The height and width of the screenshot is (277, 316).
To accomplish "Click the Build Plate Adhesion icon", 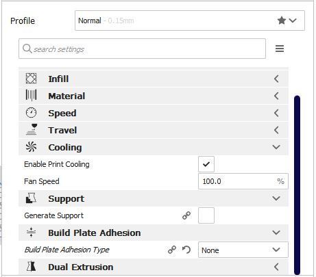I will click(31, 233).
